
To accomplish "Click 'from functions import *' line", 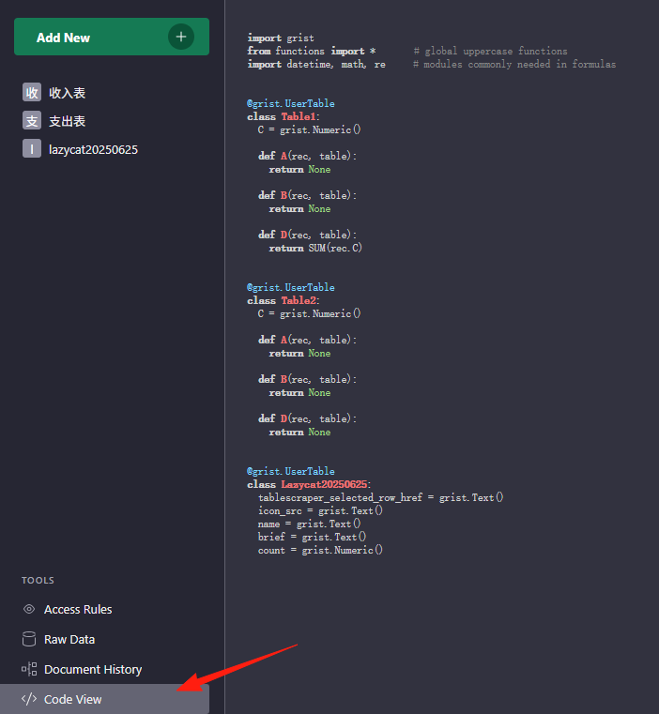I will 312,51.
